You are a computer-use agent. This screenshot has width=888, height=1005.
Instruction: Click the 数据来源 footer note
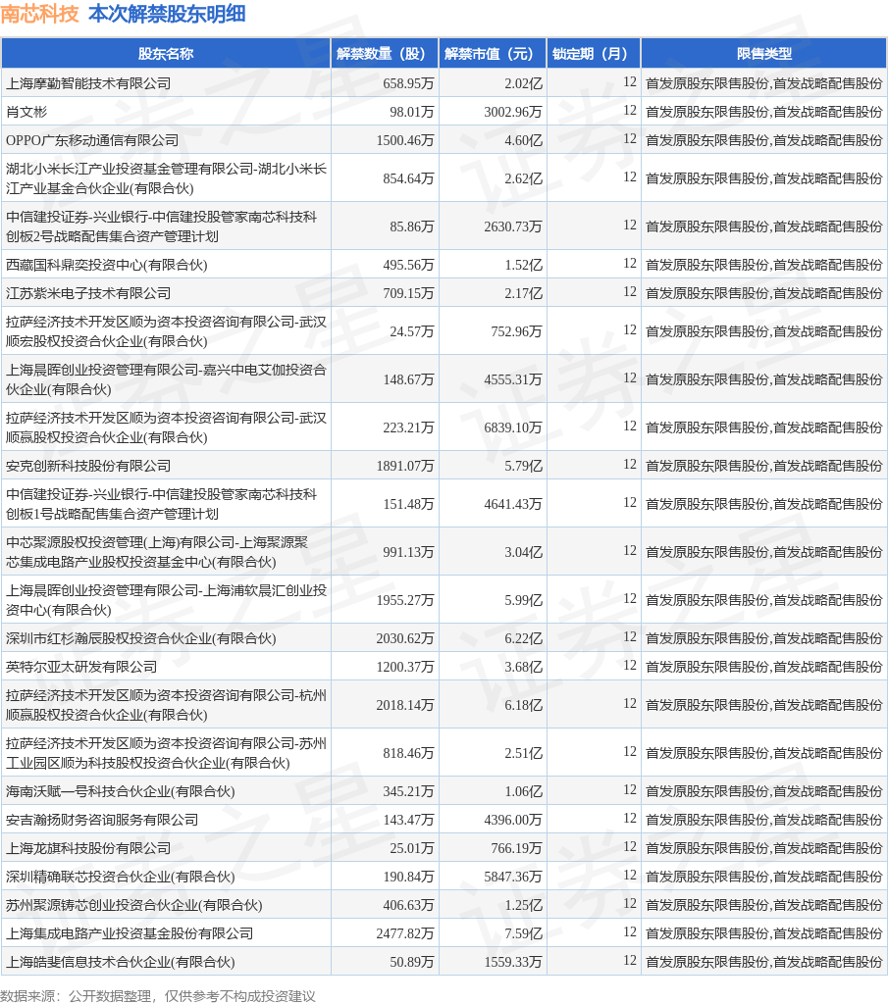point(158,996)
